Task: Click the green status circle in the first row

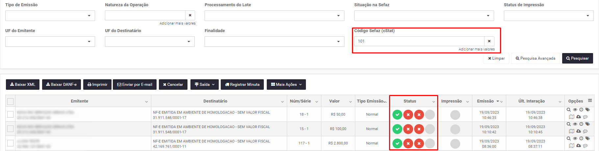Action: [397, 115]
